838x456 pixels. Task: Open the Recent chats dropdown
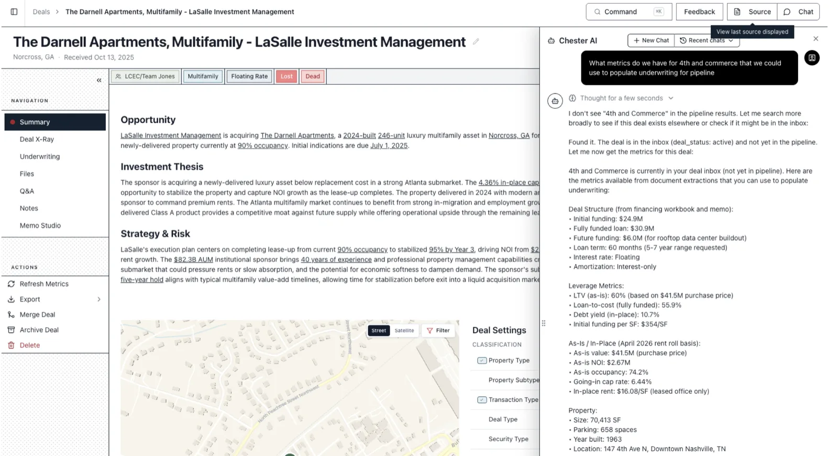pos(707,40)
